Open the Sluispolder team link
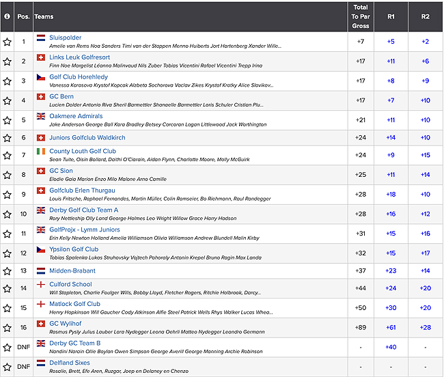Image resolution: width=444 pixels, height=377 pixels. click(x=66, y=38)
